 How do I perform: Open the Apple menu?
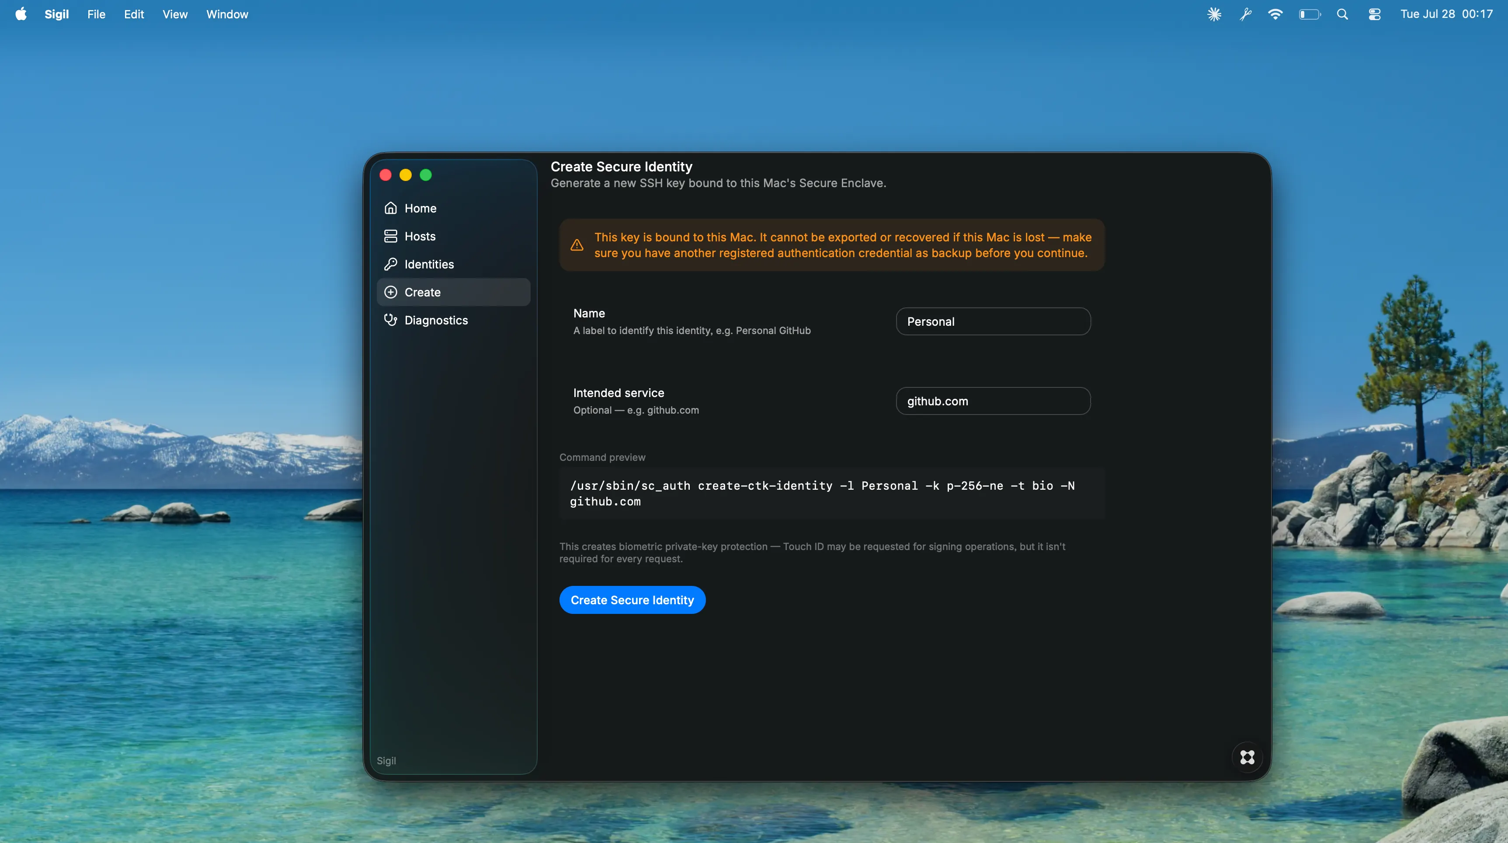pyautogui.click(x=21, y=14)
